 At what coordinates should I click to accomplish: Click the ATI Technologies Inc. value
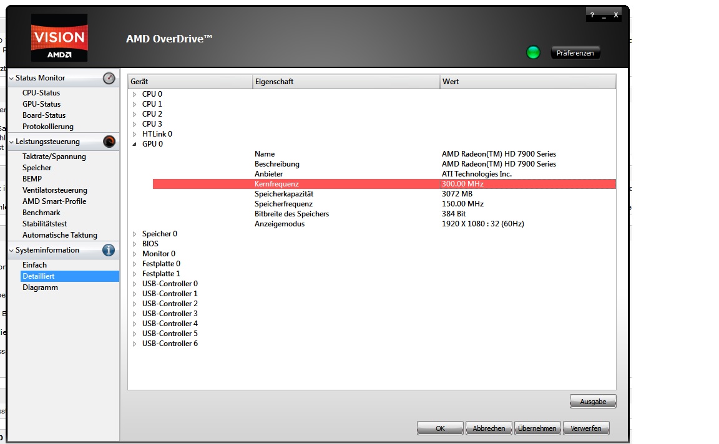click(477, 174)
